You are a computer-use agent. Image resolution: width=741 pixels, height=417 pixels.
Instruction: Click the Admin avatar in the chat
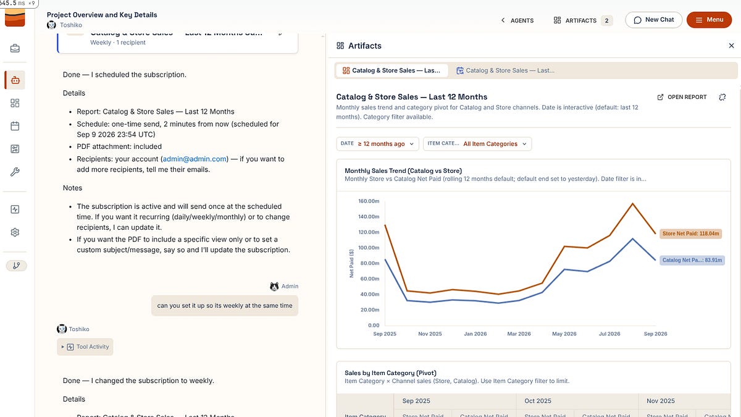[274, 286]
